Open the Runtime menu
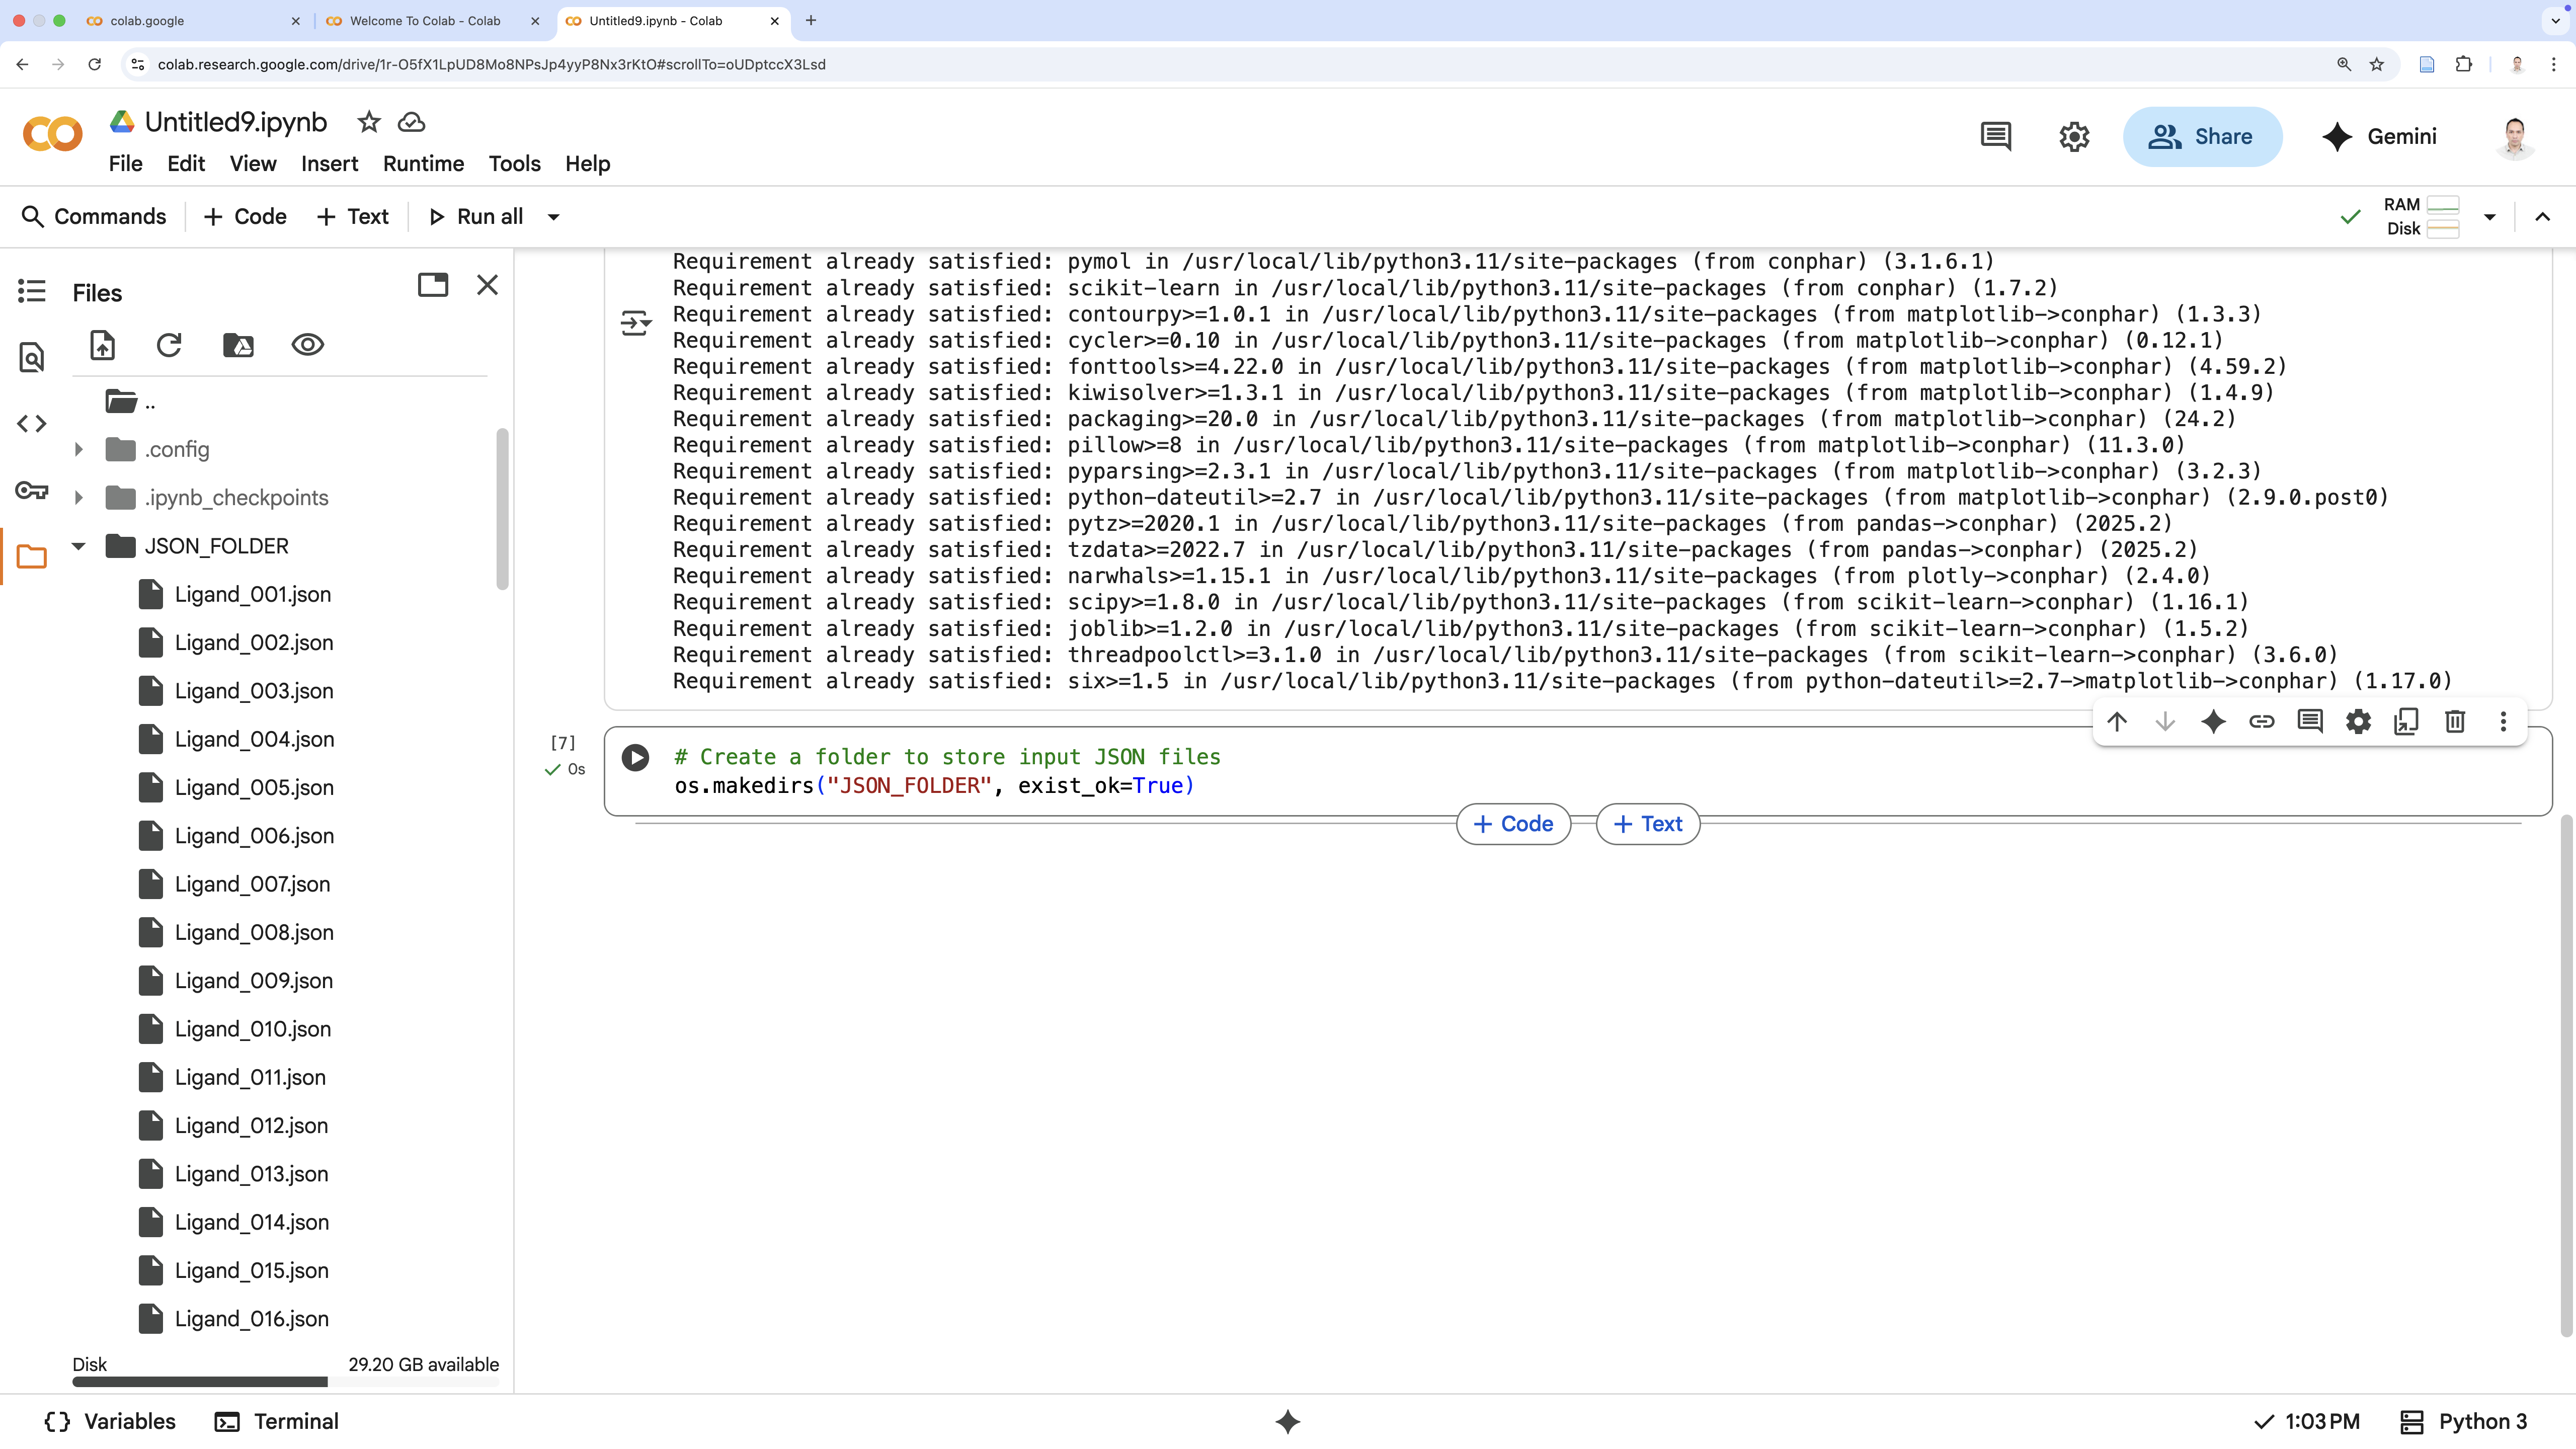Image resolution: width=2576 pixels, height=1449 pixels. 423,164
